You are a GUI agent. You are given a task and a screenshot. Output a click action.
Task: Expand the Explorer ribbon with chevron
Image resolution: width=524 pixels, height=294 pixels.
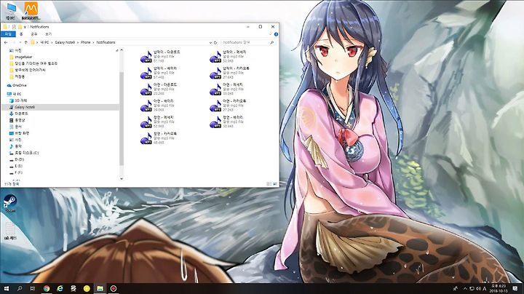[x=270, y=34]
